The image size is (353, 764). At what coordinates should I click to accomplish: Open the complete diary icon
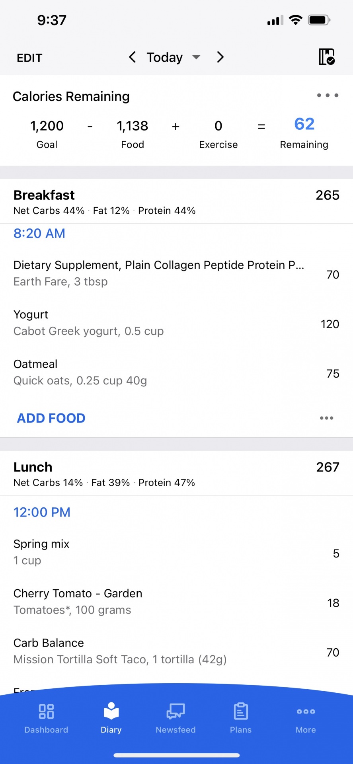326,57
